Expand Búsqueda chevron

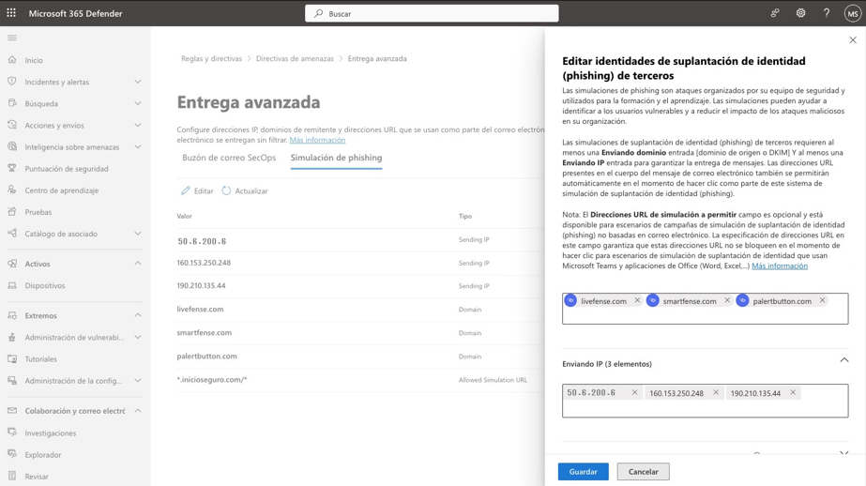(x=138, y=103)
